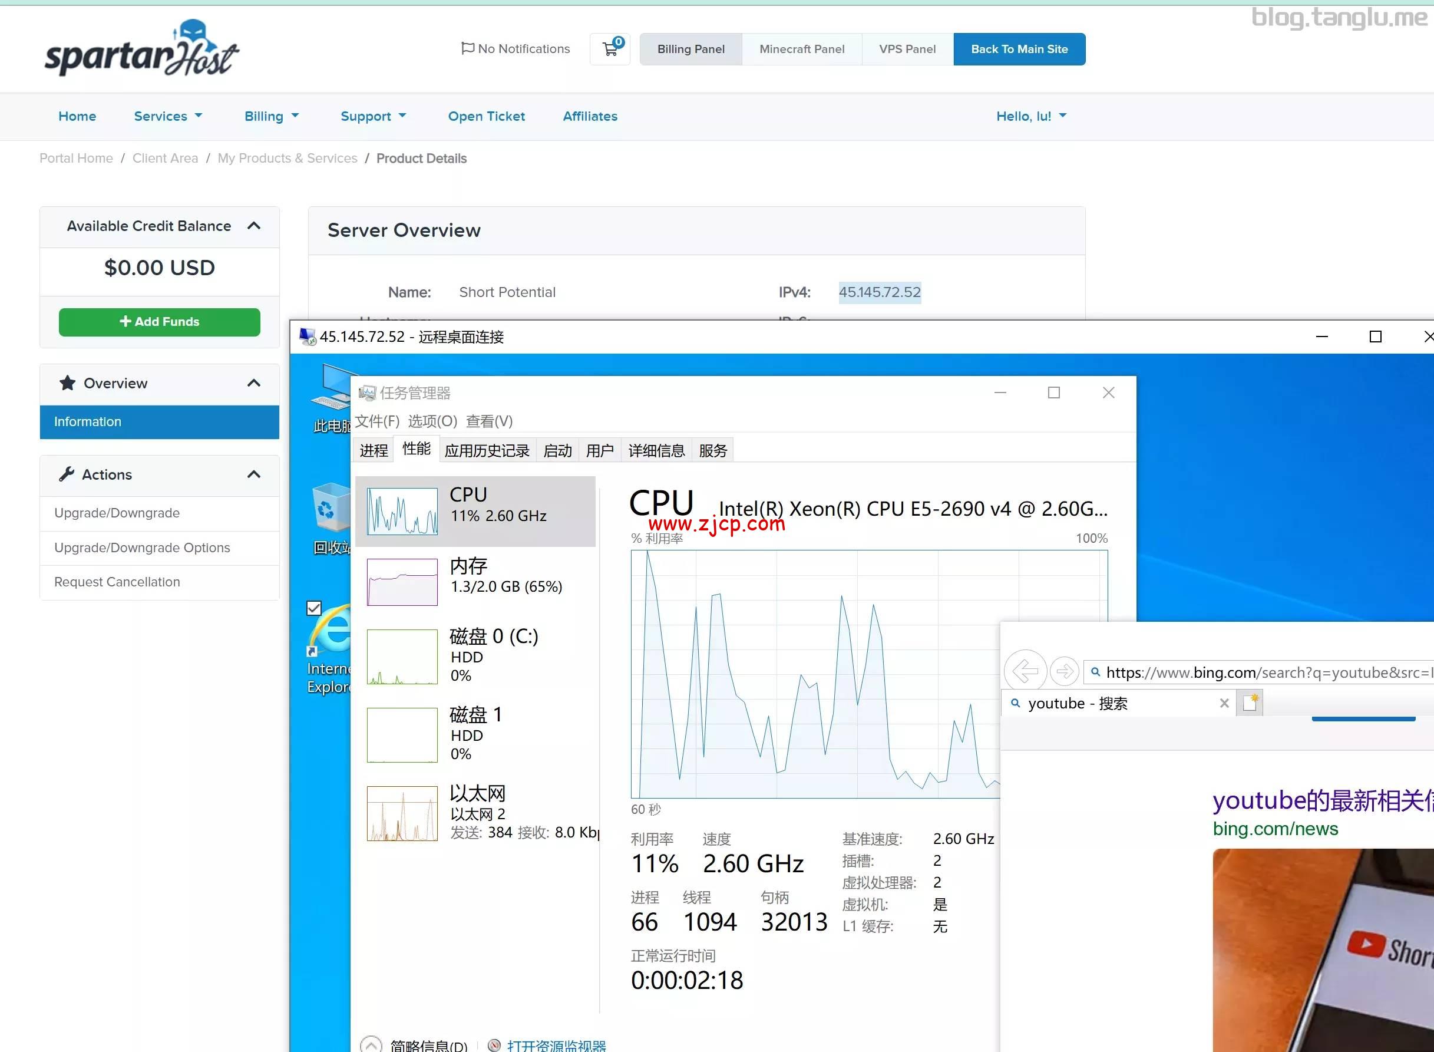Click the IE browser forward arrow

[1063, 671]
